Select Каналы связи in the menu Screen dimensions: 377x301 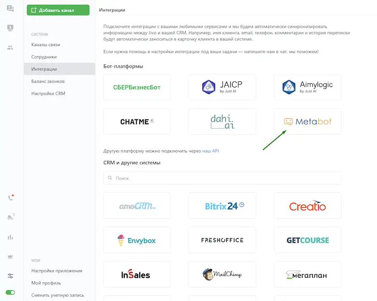(46, 44)
